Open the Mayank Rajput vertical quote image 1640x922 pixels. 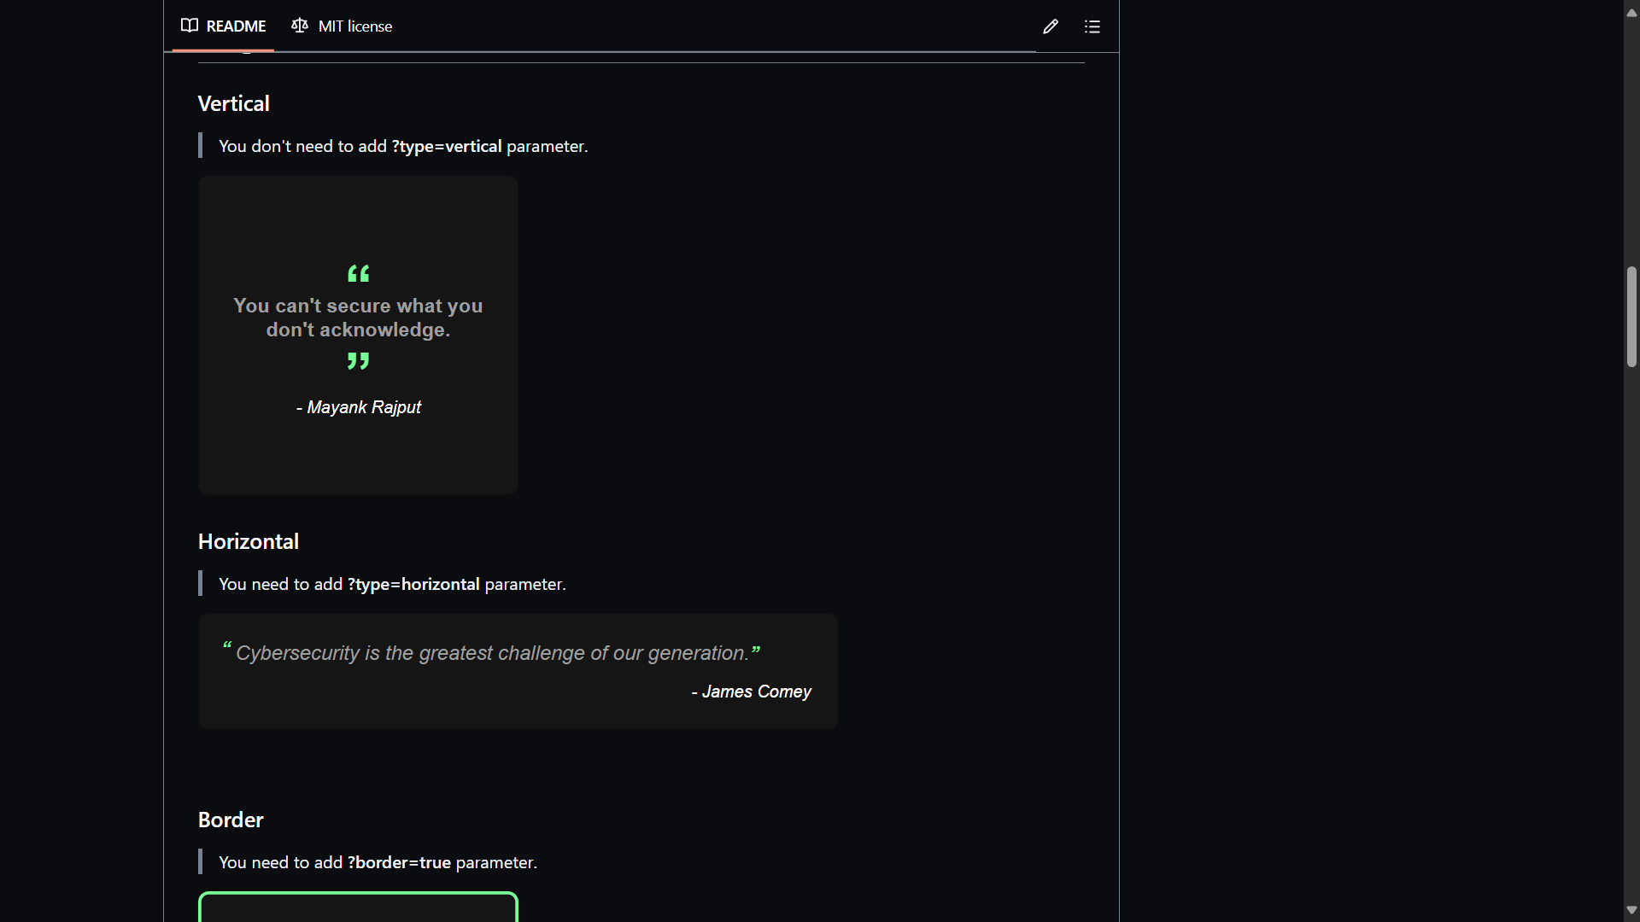[358, 336]
